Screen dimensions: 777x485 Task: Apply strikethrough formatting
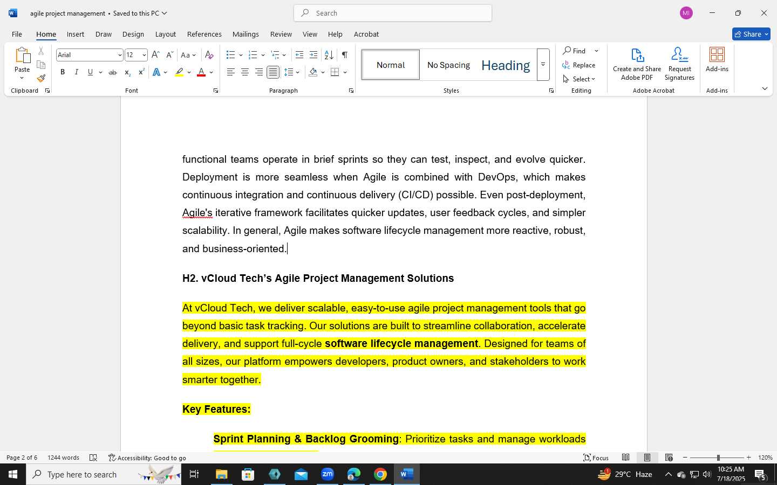point(112,72)
